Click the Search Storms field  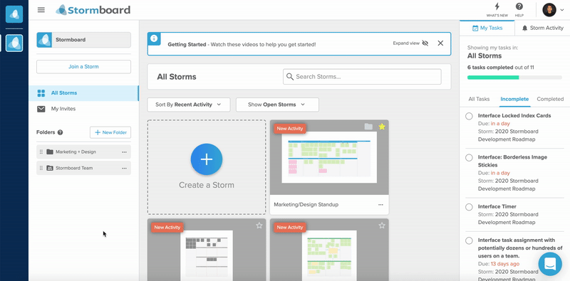pyautogui.click(x=362, y=77)
